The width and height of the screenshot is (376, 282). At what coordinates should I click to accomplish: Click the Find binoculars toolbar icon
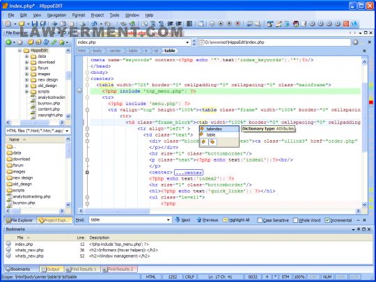tap(123, 24)
